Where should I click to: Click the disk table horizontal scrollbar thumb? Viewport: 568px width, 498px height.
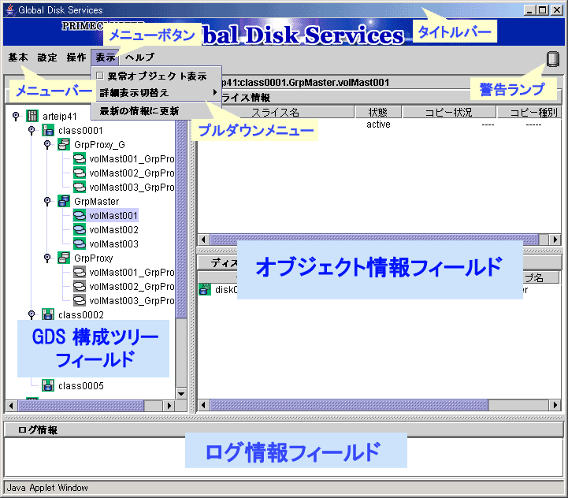pyautogui.click(x=349, y=404)
